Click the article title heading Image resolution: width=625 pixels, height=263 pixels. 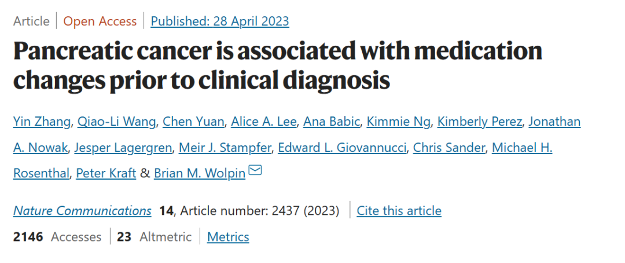(278, 65)
